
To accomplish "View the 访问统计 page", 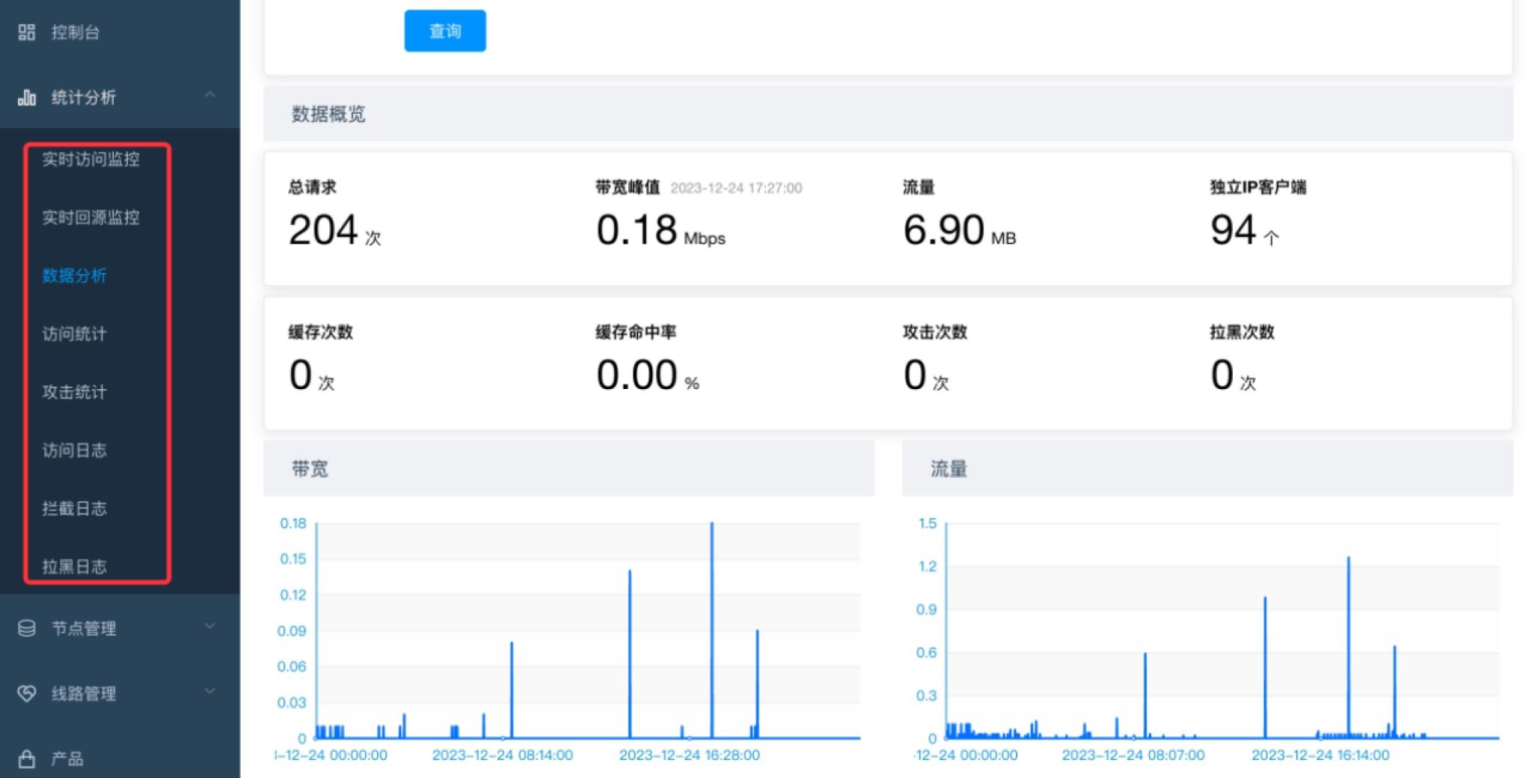I will [x=74, y=334].
